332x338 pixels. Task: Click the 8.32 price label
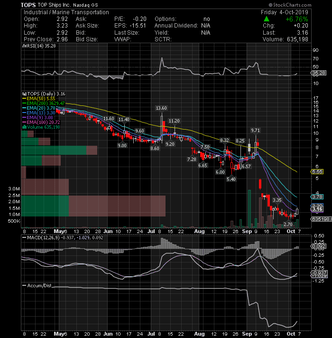[224, 141]
